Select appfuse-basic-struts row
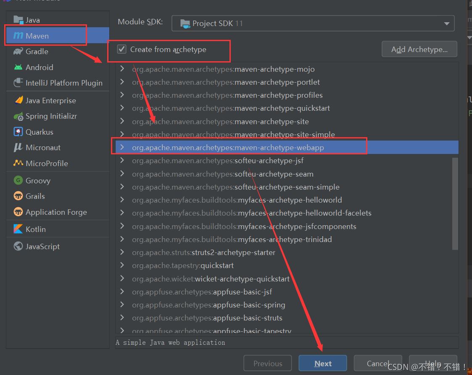The width and height of the screenshot is (472, 375). click(x=287, y=318)
